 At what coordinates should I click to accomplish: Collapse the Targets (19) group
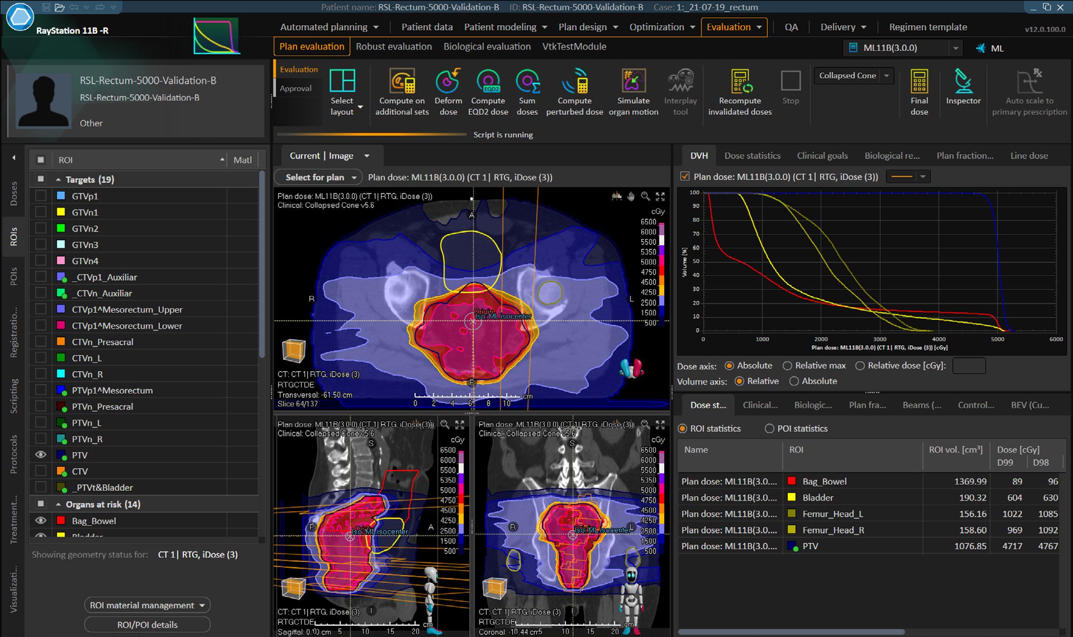point(59,179)
